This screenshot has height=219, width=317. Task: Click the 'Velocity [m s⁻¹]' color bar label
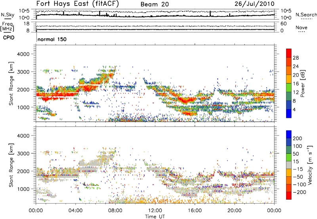coord(310,165)
